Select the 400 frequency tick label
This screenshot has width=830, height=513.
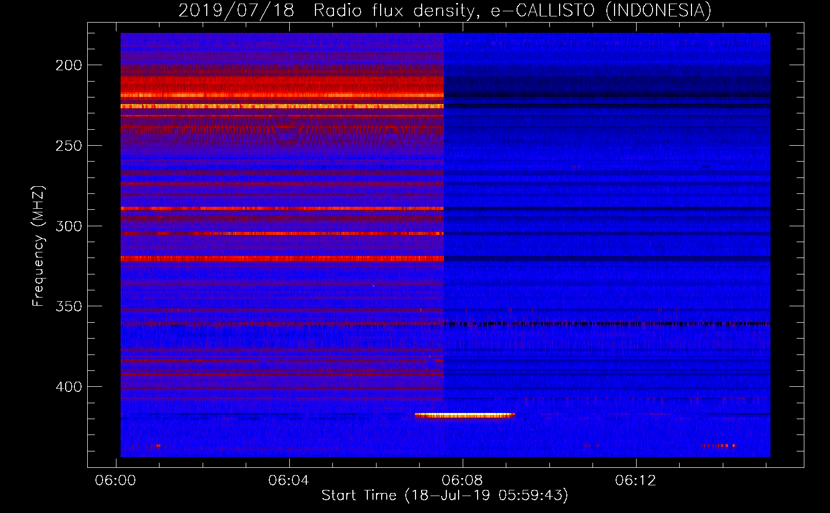click(x=69, y=387)
